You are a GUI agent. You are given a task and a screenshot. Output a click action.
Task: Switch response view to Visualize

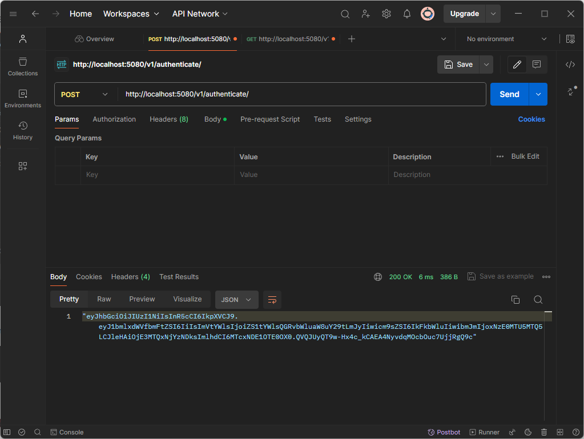click(187, 299)
